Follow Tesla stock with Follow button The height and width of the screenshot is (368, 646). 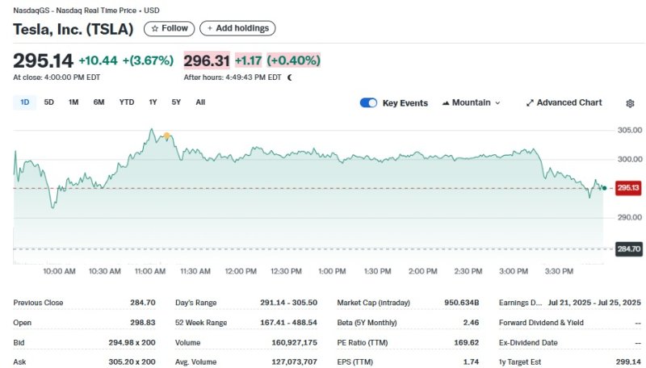pyautogui.click(x=170, y=28)
